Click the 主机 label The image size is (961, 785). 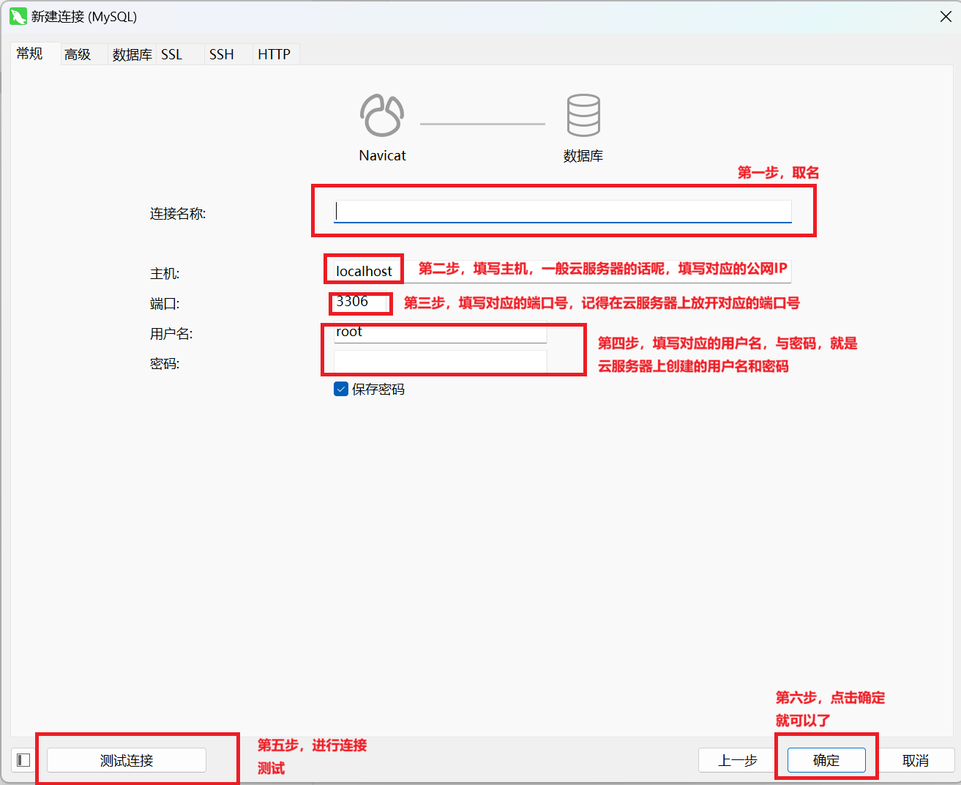pos(165,274)
